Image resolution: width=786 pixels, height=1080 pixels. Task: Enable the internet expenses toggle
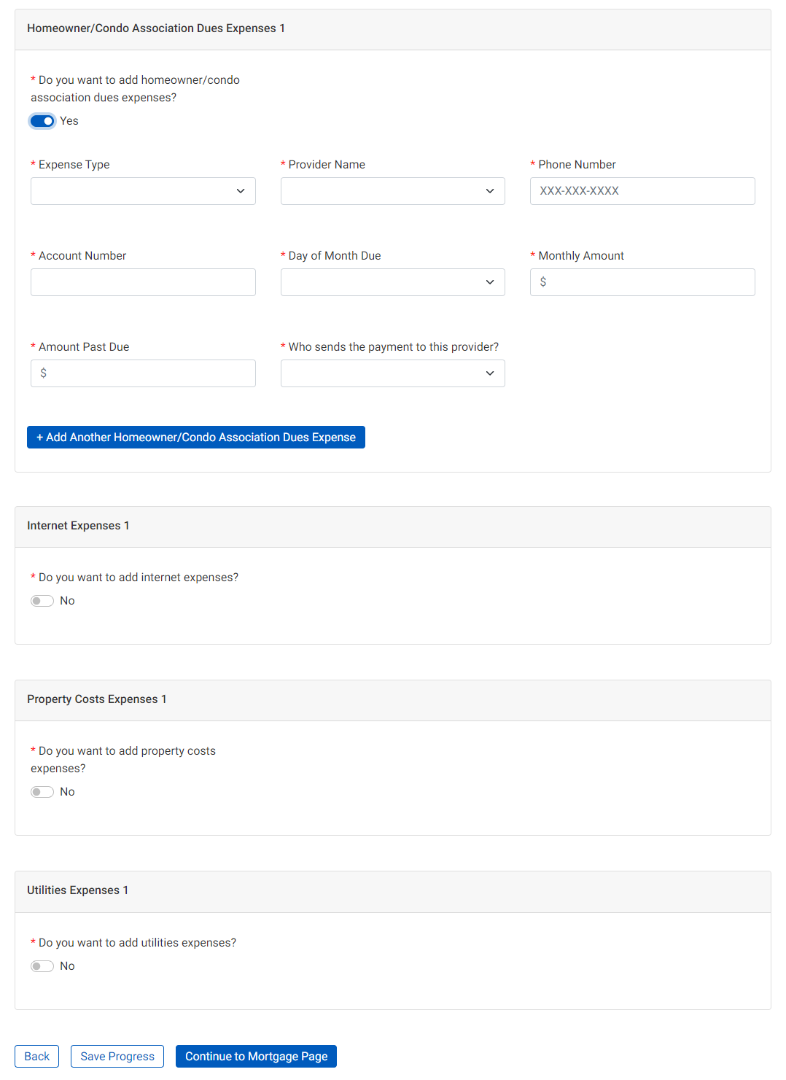coord(42,601)
